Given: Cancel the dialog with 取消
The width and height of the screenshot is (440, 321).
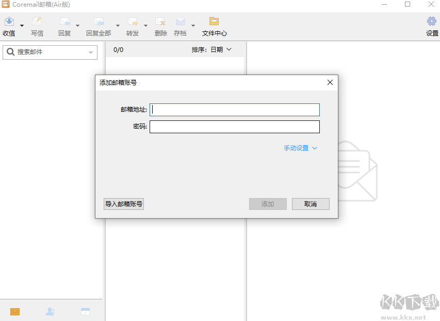Looking at the screenshot, I should 311,204.
